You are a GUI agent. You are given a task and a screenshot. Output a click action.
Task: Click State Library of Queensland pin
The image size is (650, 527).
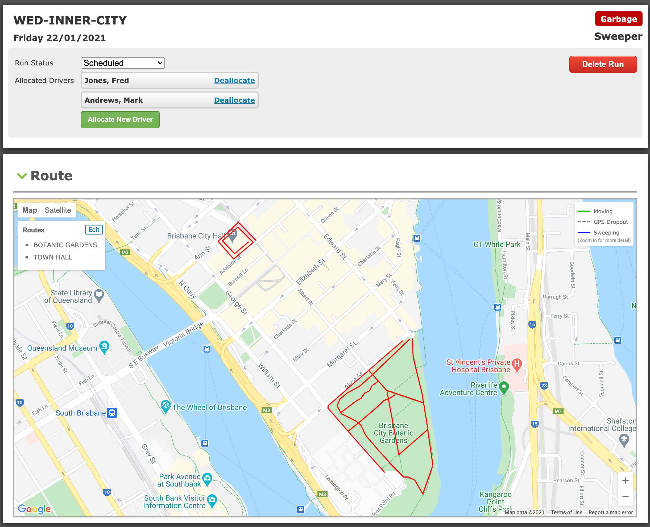click(x=99, y=296)
